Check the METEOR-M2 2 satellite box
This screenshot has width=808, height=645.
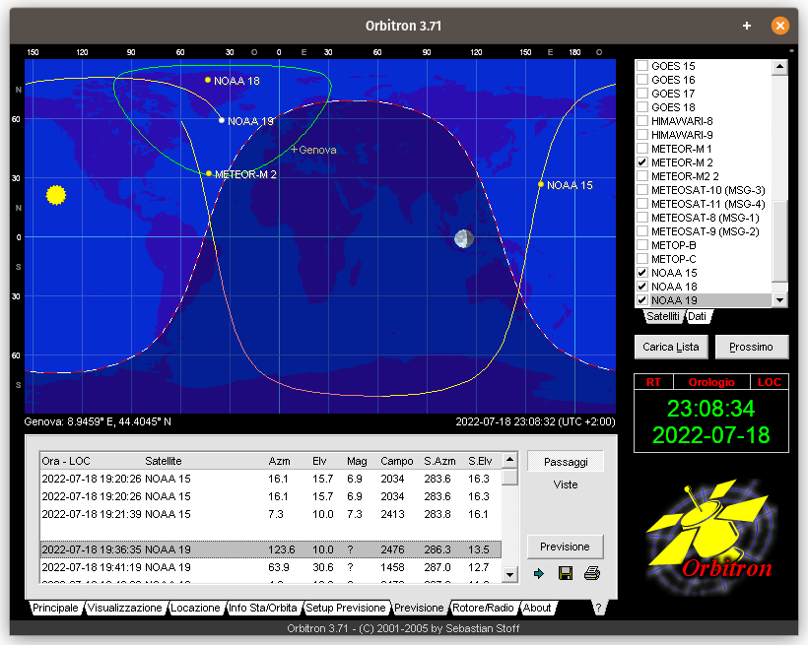(x=642, y=176)
